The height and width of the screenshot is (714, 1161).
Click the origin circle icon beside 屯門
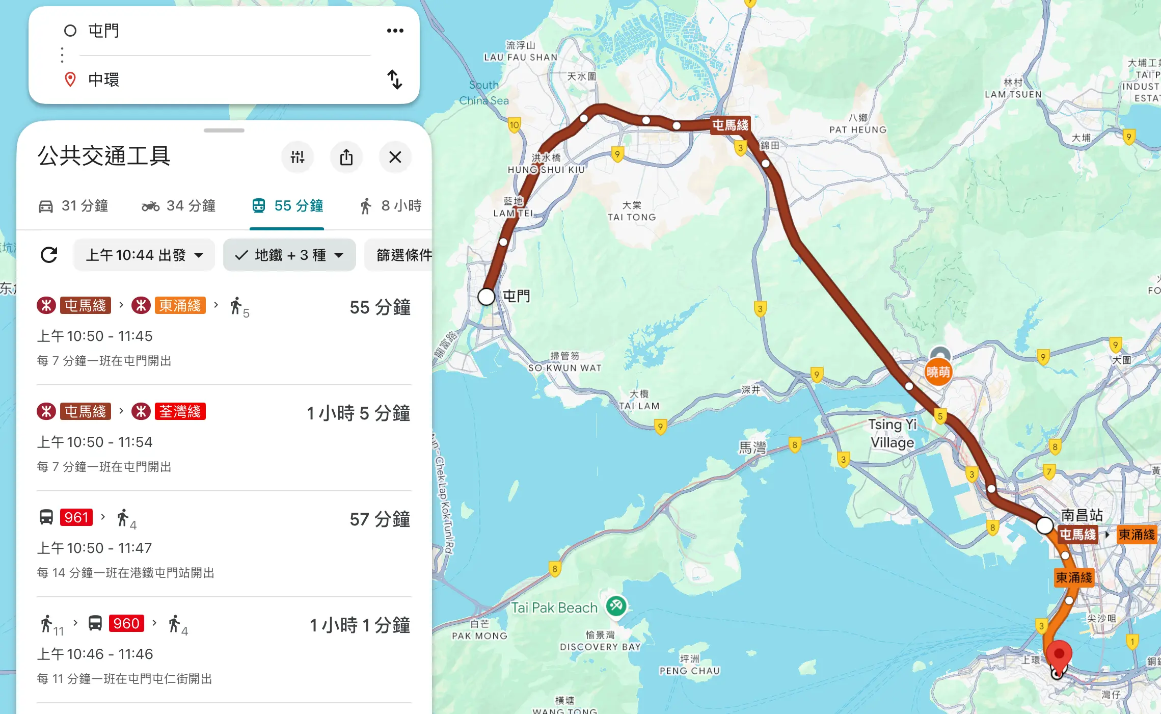coord(70,31)
